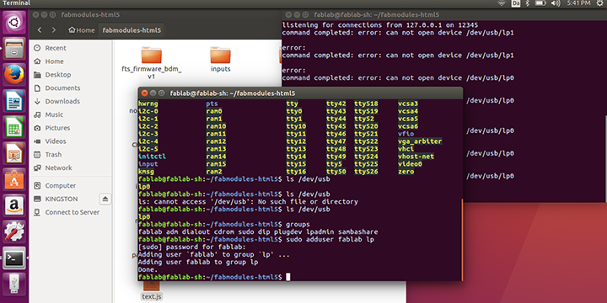Image resolution: width=607 pixels, height=303 pixels.
Task: Click the front terminal title bar
Action: [300, 93]
